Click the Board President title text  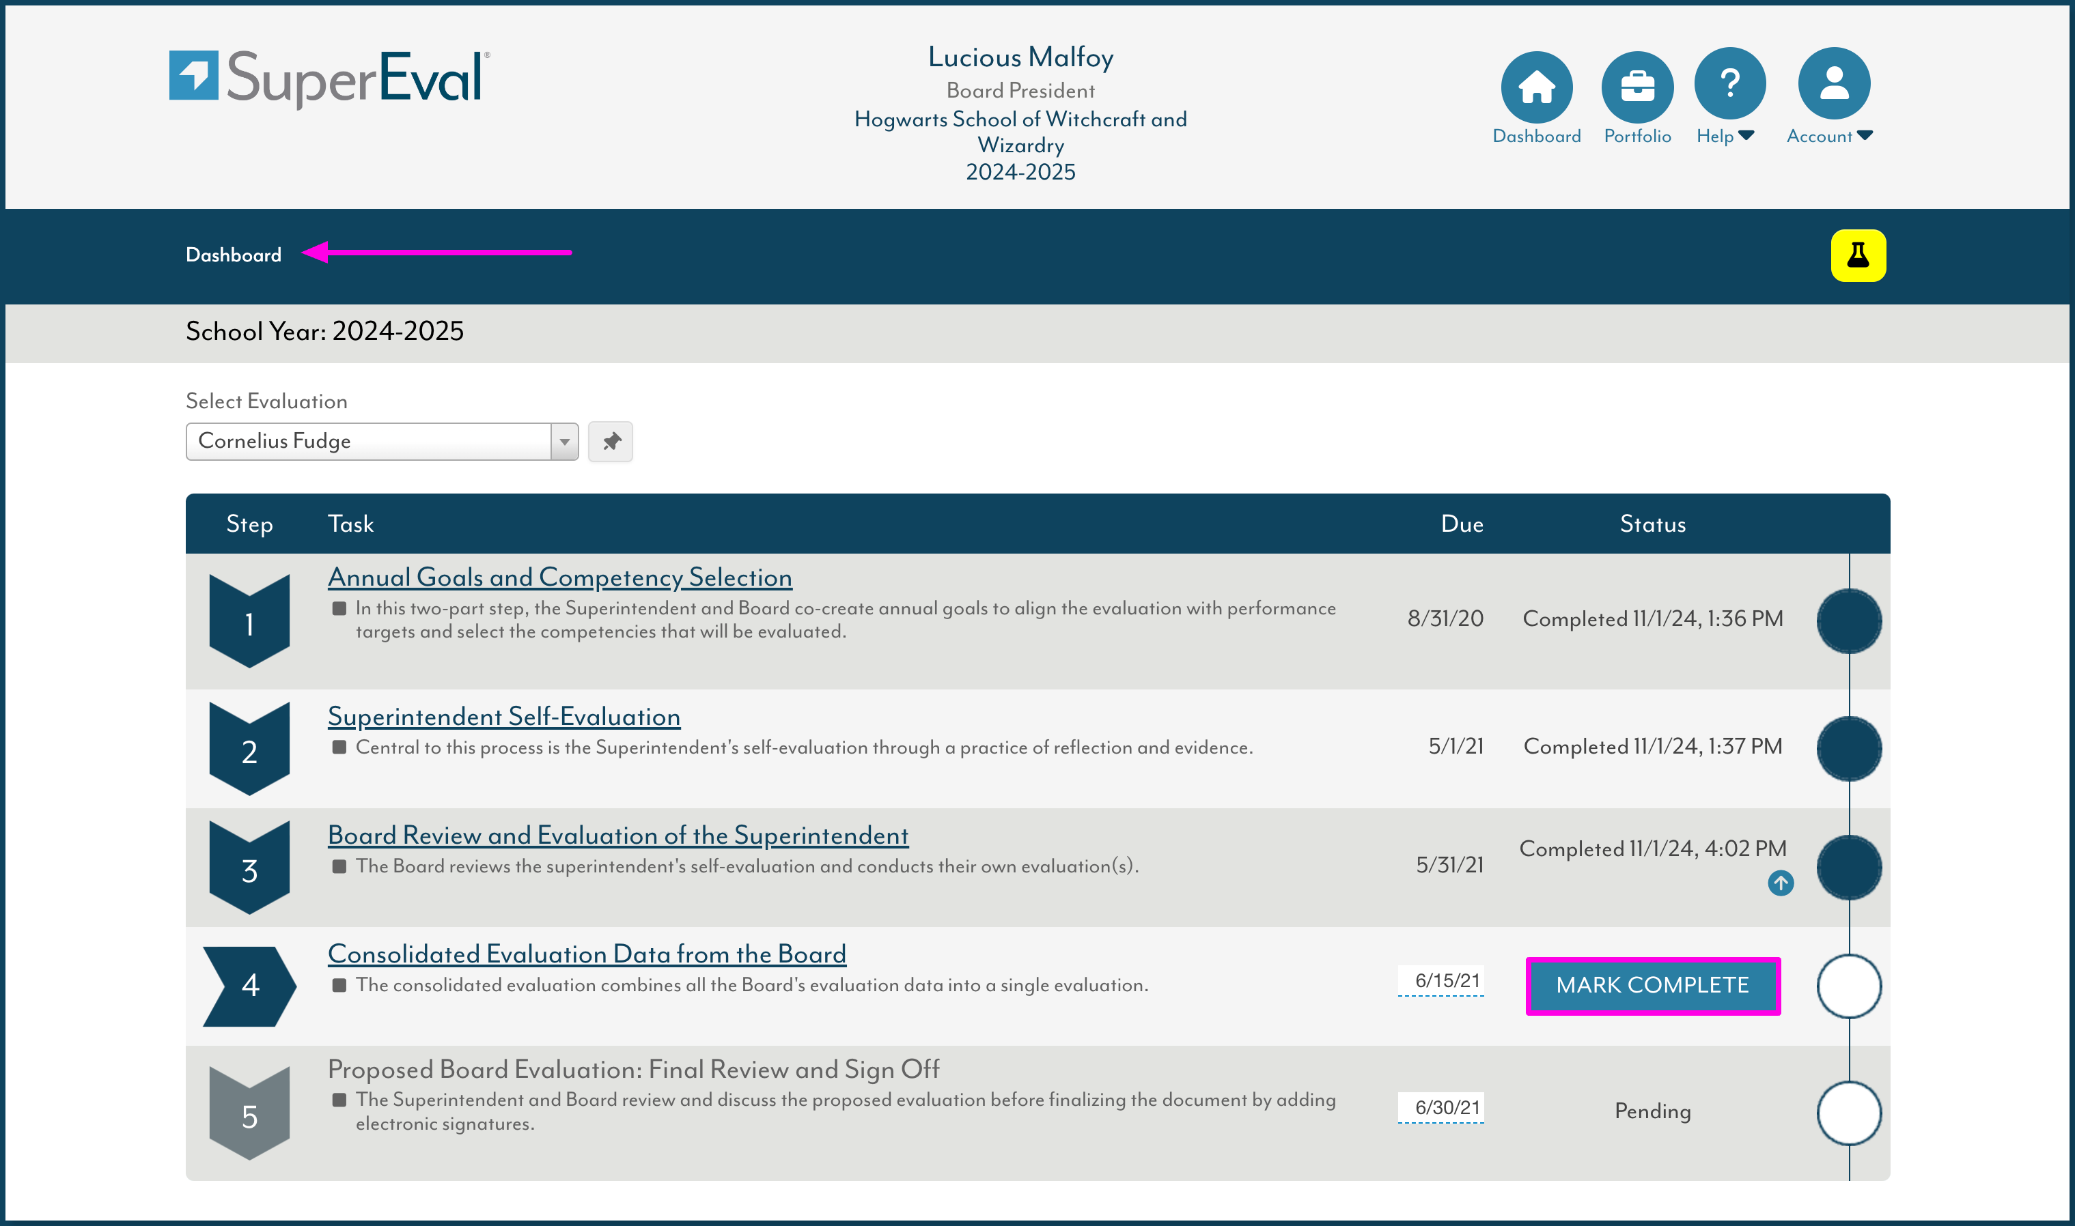pos(1020,90)
